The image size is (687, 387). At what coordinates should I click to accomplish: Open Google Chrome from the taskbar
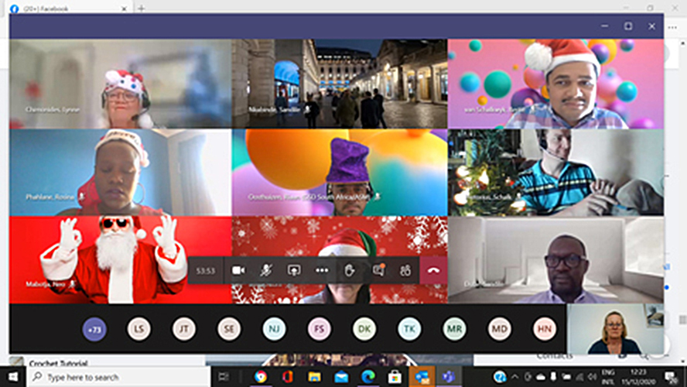(261, 377)
